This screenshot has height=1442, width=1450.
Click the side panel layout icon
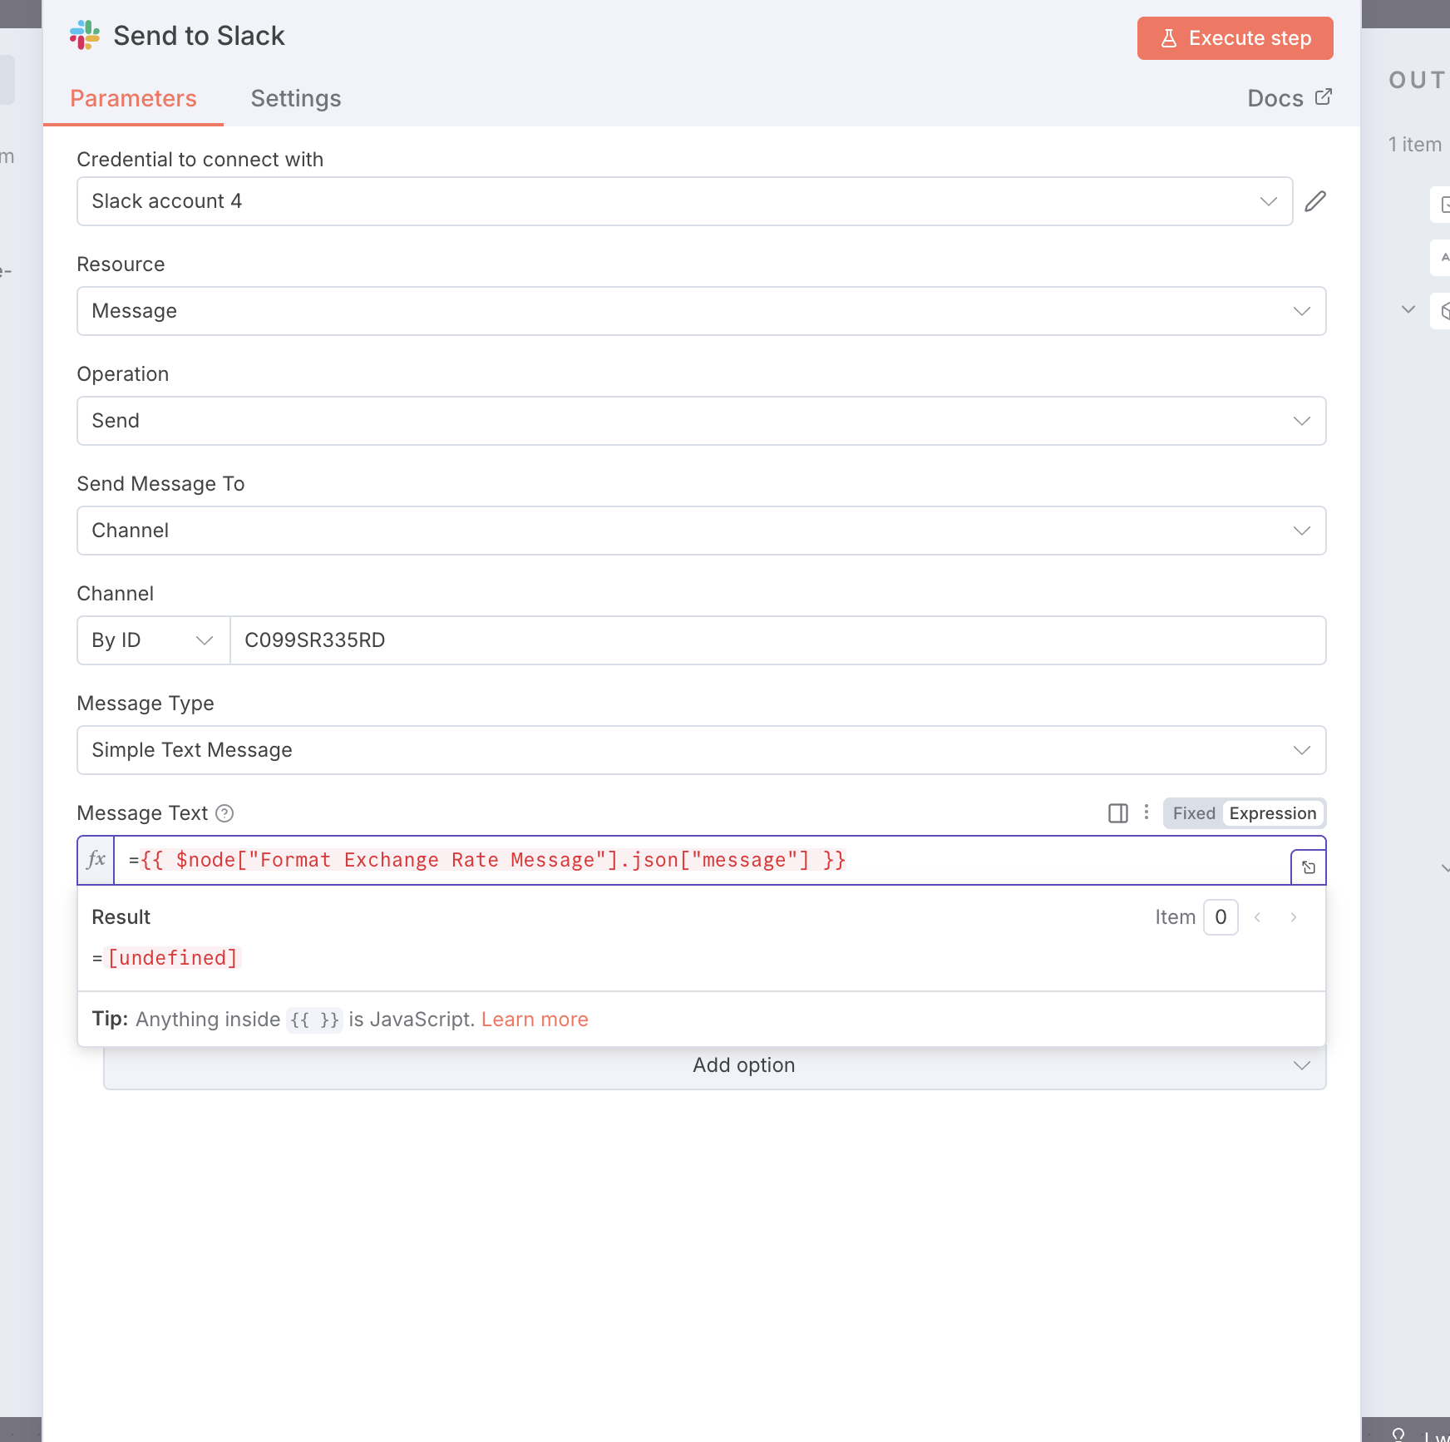(1118, 813)
